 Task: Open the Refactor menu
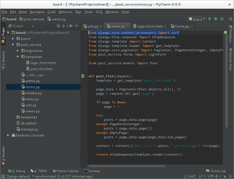point(65,12)
